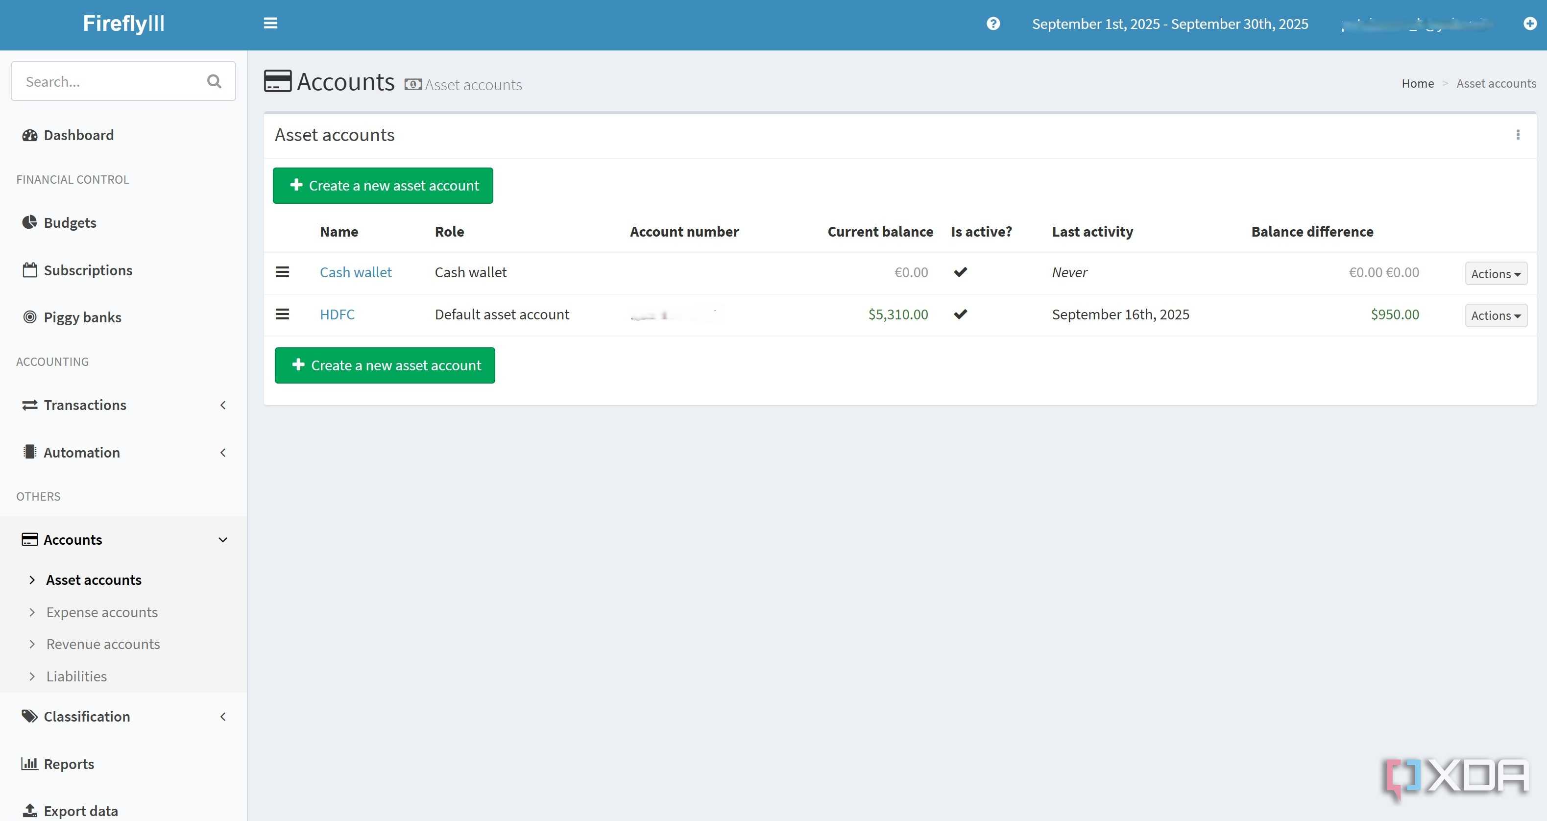Open Expense accounts in sidebar
This screenshot has height=821, width=1547.
coord(101,612)
